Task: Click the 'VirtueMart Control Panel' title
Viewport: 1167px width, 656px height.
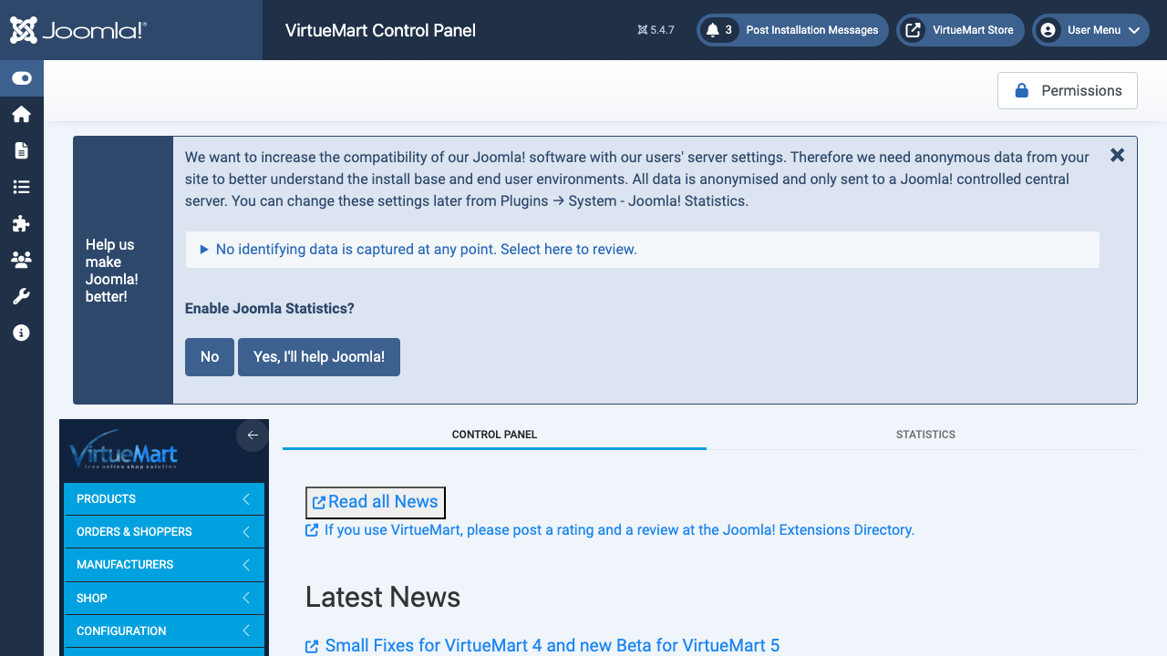Action: pos(380,30)
